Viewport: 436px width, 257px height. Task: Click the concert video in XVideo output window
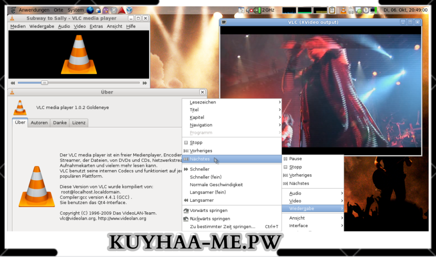tap(321, 90)
